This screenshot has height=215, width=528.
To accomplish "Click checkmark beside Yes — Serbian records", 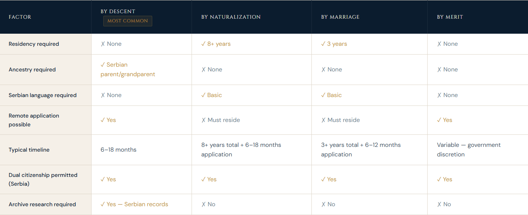I will [x=103, y=204].
